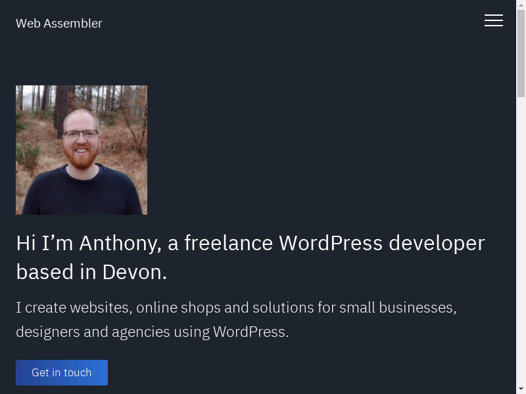Click the Get in touch button
The width and height of the screenshot is (526, 394).
pos(62,372)
